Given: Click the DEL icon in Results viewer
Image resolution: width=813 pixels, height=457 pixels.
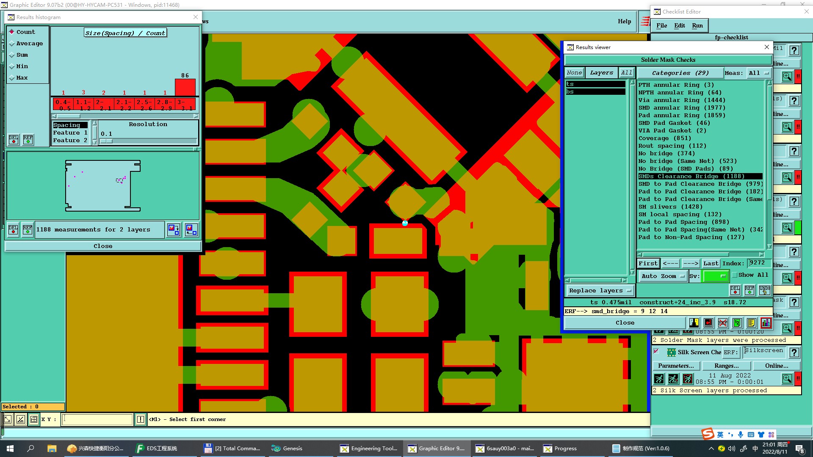Looking at the screenshot, I should (735, 290).
